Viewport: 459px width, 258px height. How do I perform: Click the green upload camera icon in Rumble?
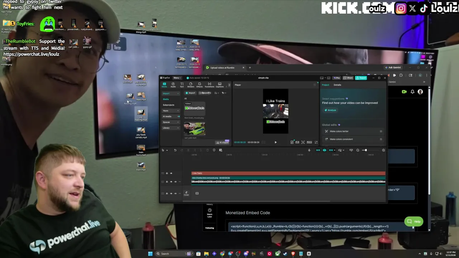pos(404,92)
